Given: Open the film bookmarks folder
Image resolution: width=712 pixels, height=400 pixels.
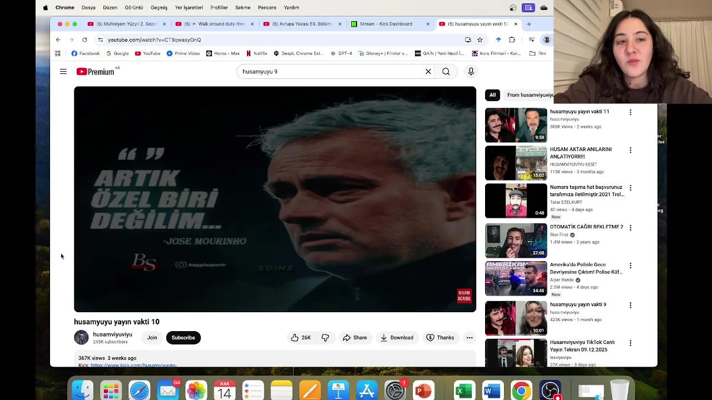Looking at the screenshot, I should pyautogui.click(x=537, y=53).
